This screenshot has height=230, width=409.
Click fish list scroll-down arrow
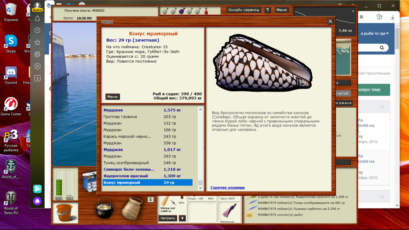tap(200, 188)
